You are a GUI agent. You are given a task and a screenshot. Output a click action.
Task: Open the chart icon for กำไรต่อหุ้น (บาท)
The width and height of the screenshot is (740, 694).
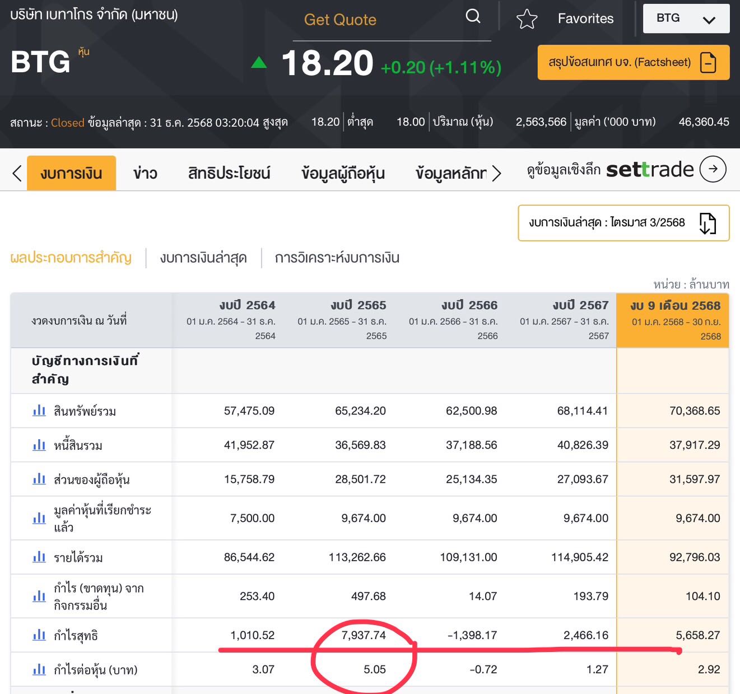point(39,669)
